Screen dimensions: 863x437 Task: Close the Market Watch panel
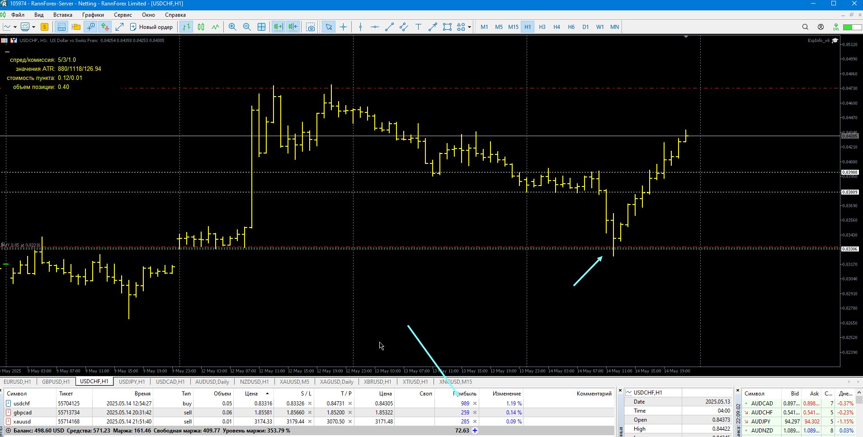tap(737, 391)
